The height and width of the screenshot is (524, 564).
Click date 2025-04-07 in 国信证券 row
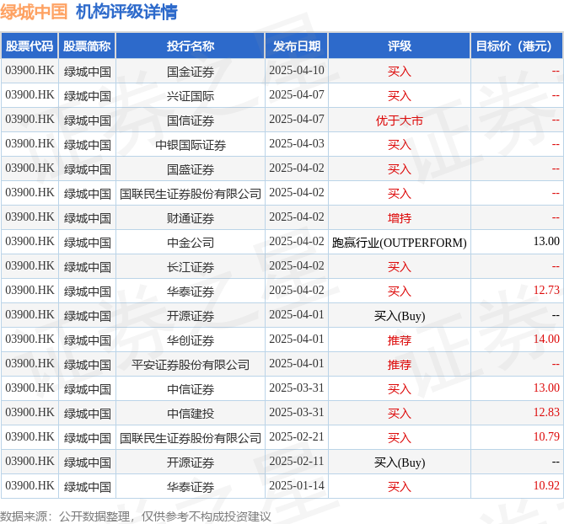pos(297,120)
